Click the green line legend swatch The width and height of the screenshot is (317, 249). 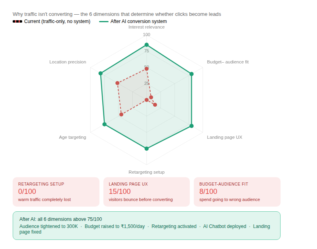coord(103,21)
